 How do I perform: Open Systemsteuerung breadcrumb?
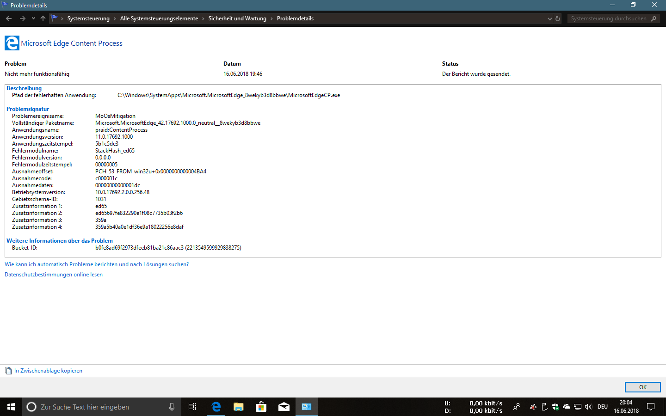[x=88, y=18]
